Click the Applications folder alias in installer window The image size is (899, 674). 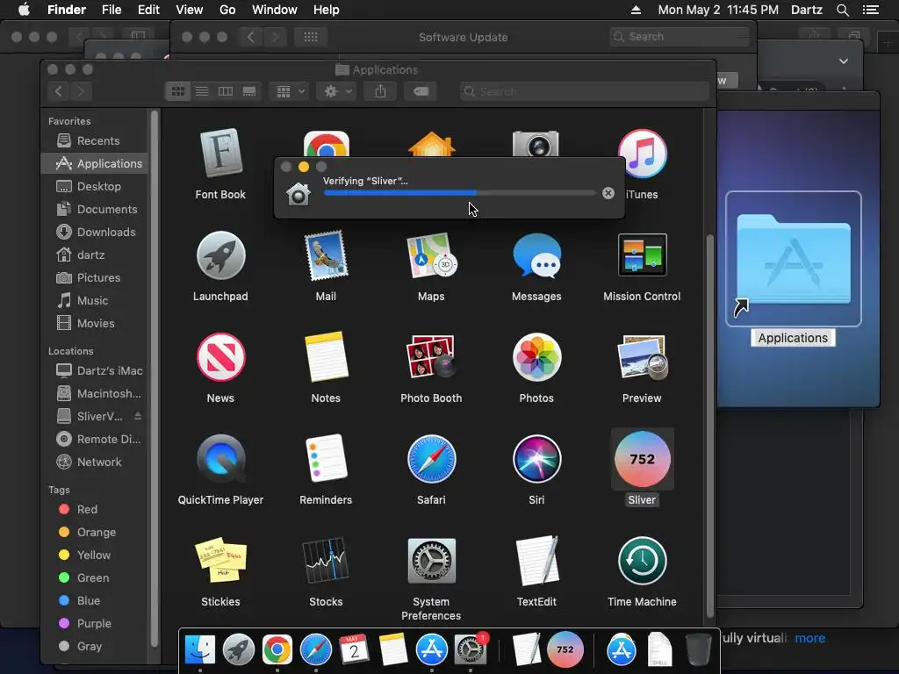(794, 259)
